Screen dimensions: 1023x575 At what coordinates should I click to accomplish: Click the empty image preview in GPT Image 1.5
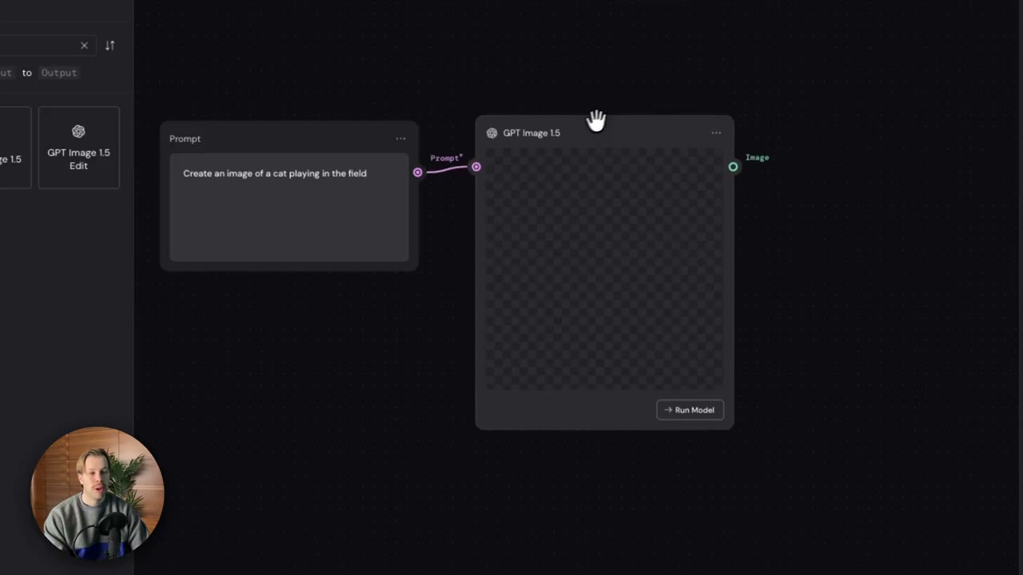[x=604, y=269]
